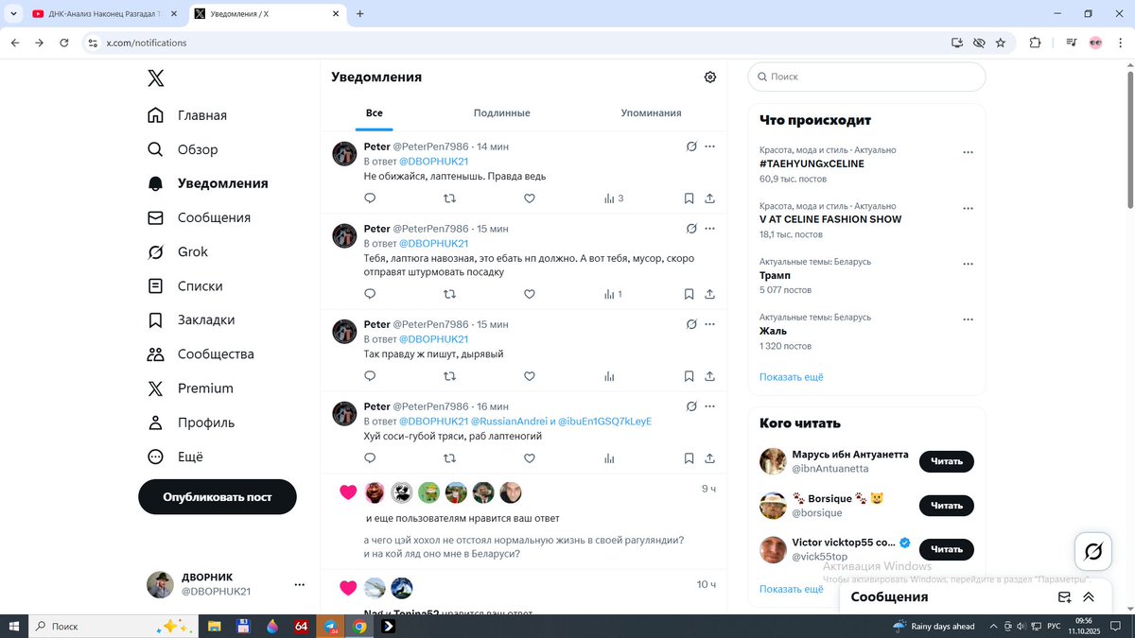View analytics showing 1 view
Screen dimensions: 1135x638
[x=613, y=294]
